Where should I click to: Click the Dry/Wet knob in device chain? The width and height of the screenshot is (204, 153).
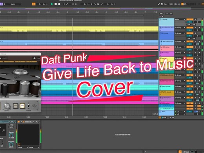point(11,144)
